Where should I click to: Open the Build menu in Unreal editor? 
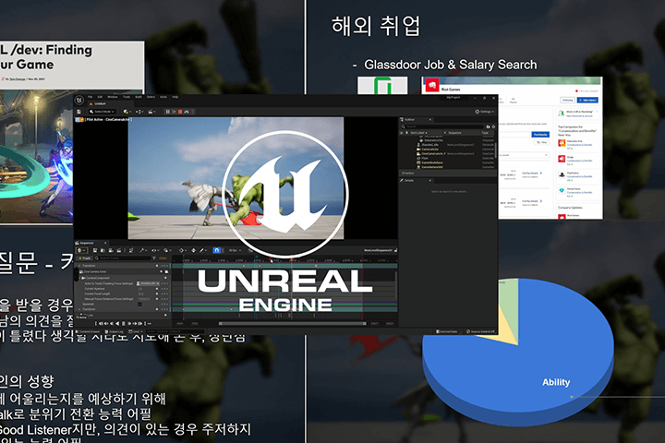[139, 97]
